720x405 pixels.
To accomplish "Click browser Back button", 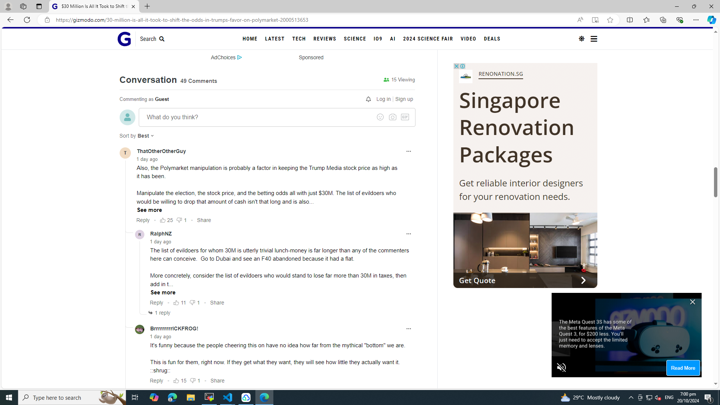I will 10,20.
